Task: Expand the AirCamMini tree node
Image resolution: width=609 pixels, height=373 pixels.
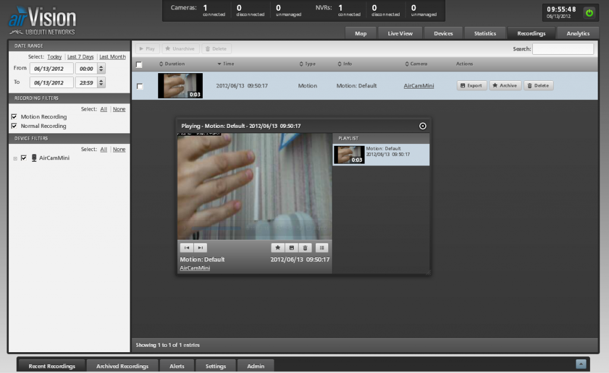Action: coord(15,158)
